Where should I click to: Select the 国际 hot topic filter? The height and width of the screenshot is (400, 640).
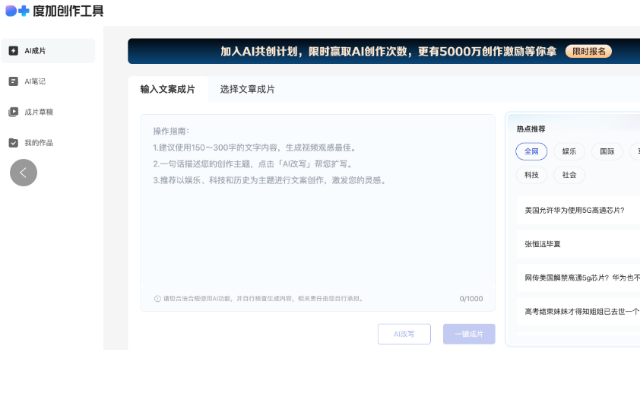click(607, 151)
